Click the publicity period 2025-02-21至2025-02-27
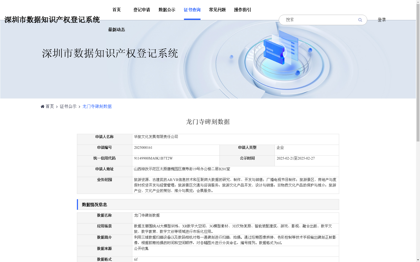Image resolution: width=420 pixels, height=262 pixels. point(296,158)
